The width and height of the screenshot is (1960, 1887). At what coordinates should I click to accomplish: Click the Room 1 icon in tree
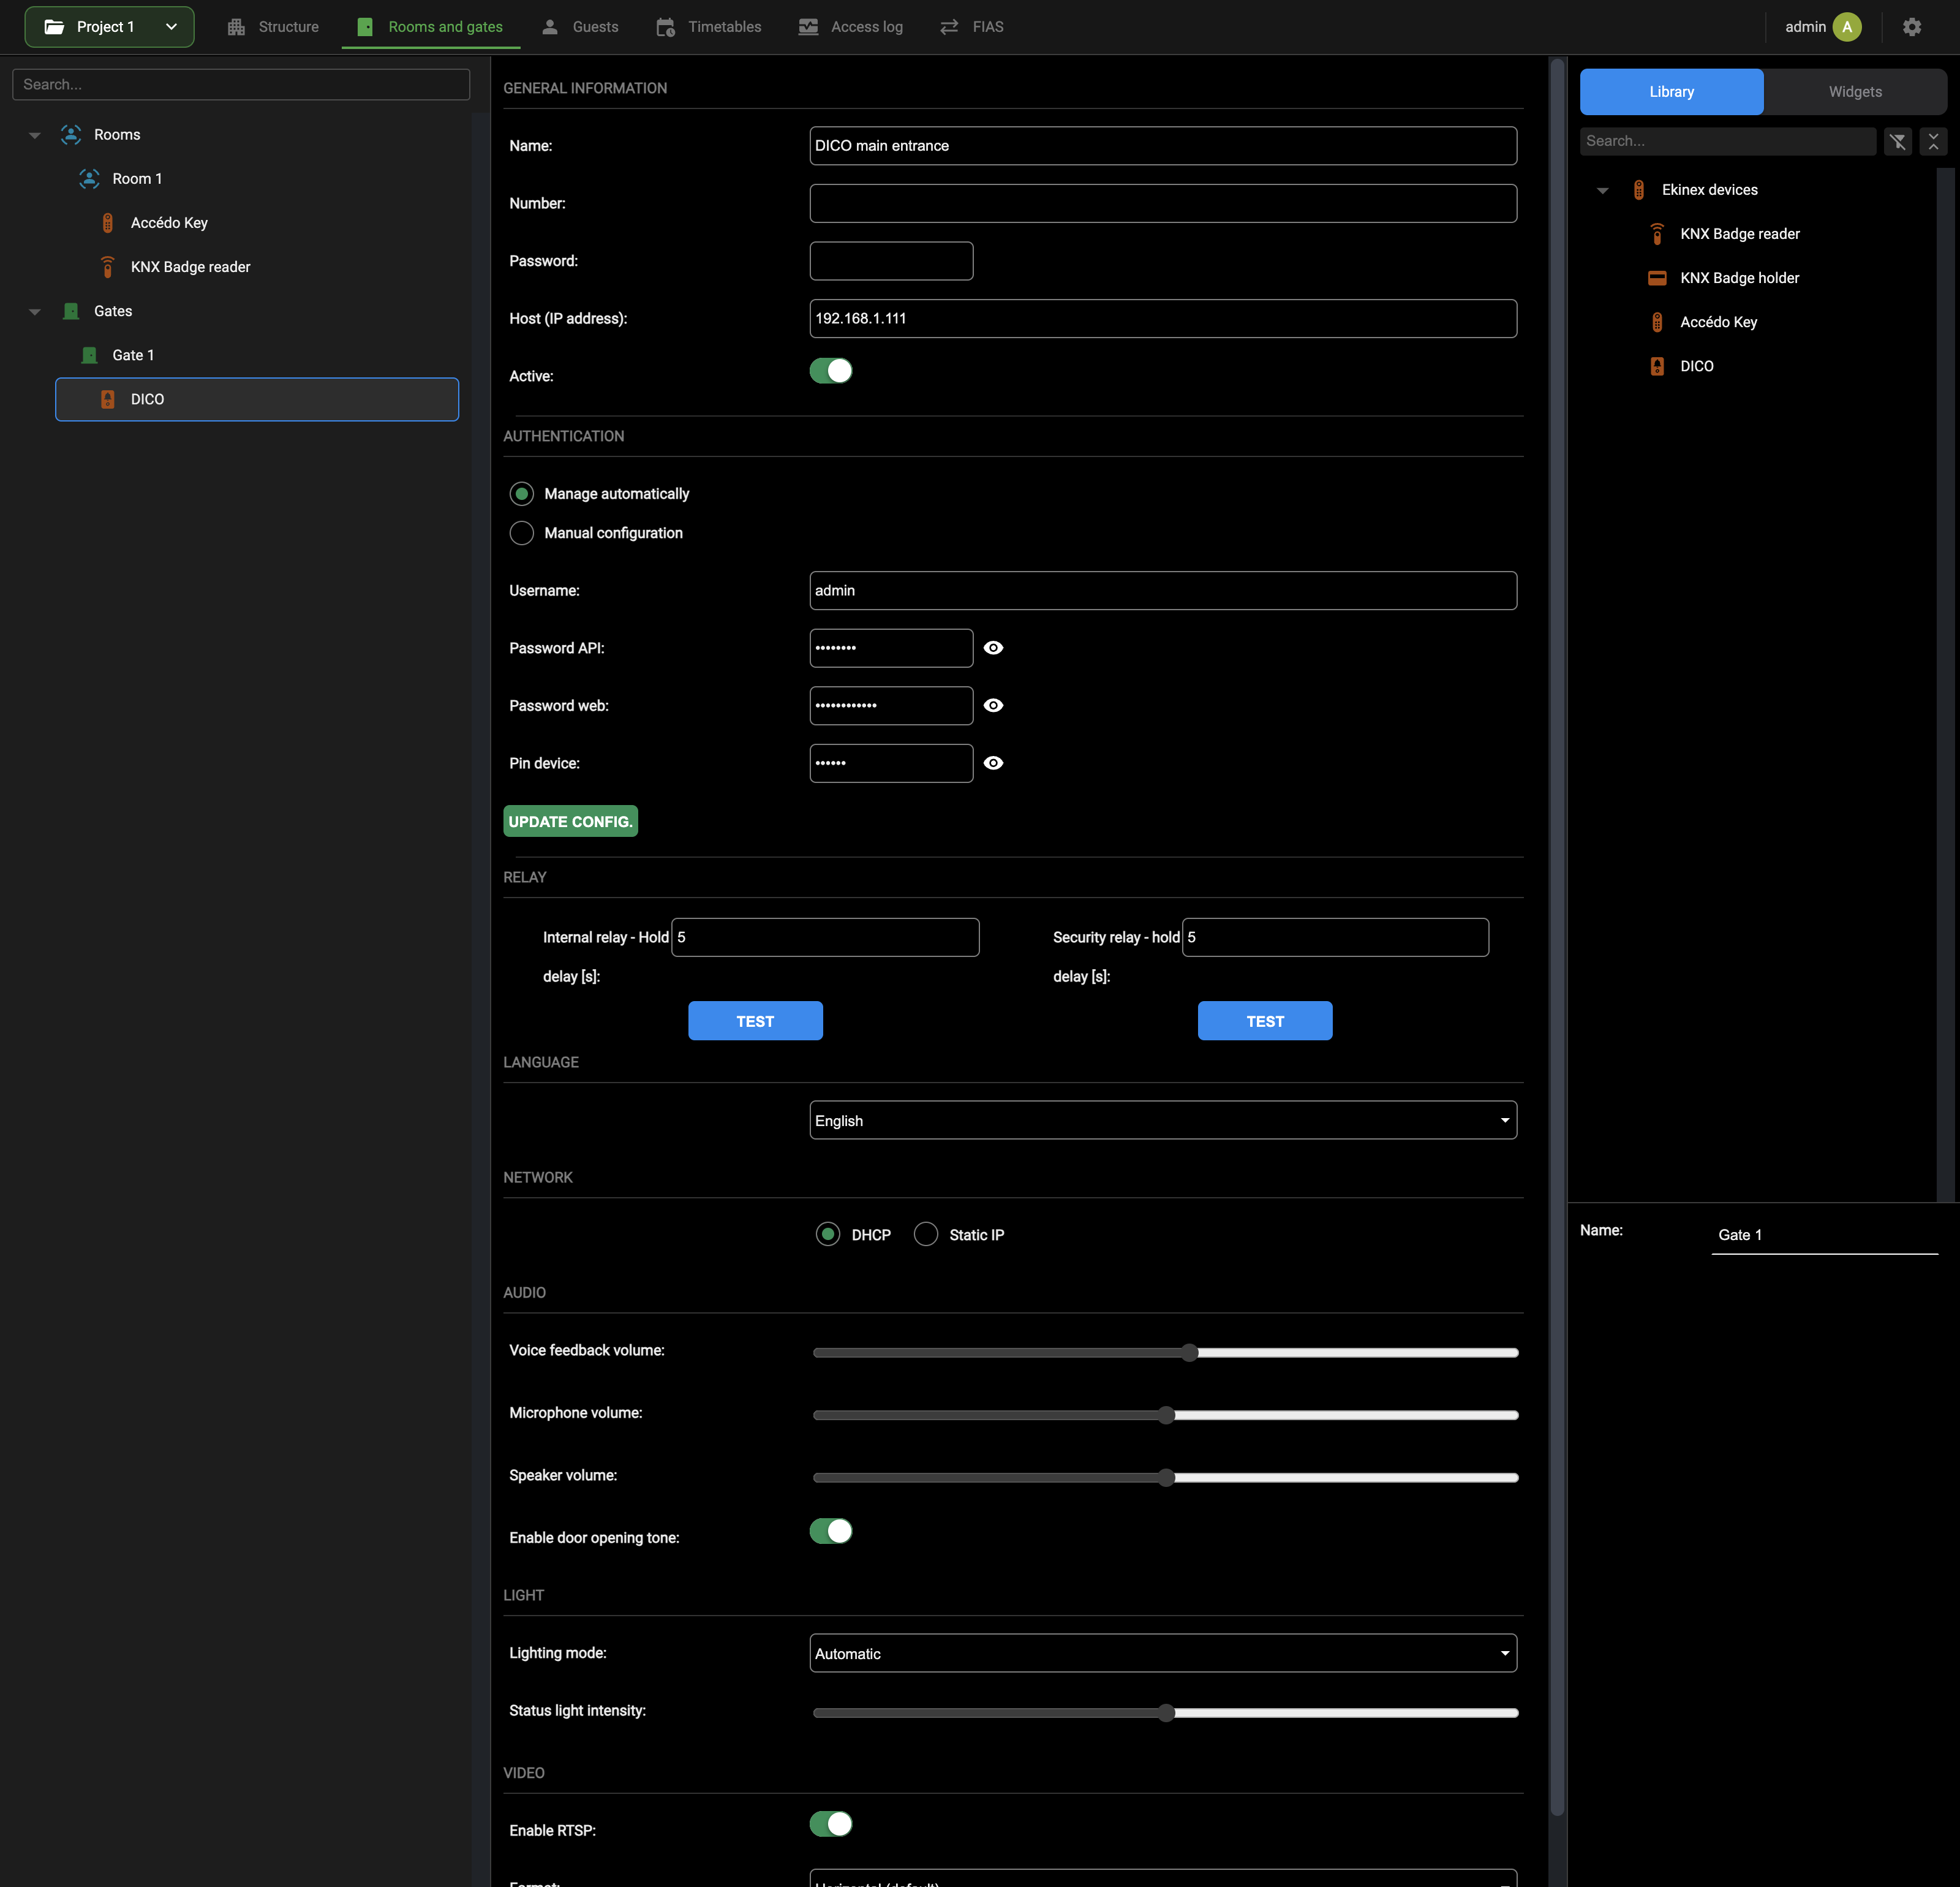(x=89, y=178)
